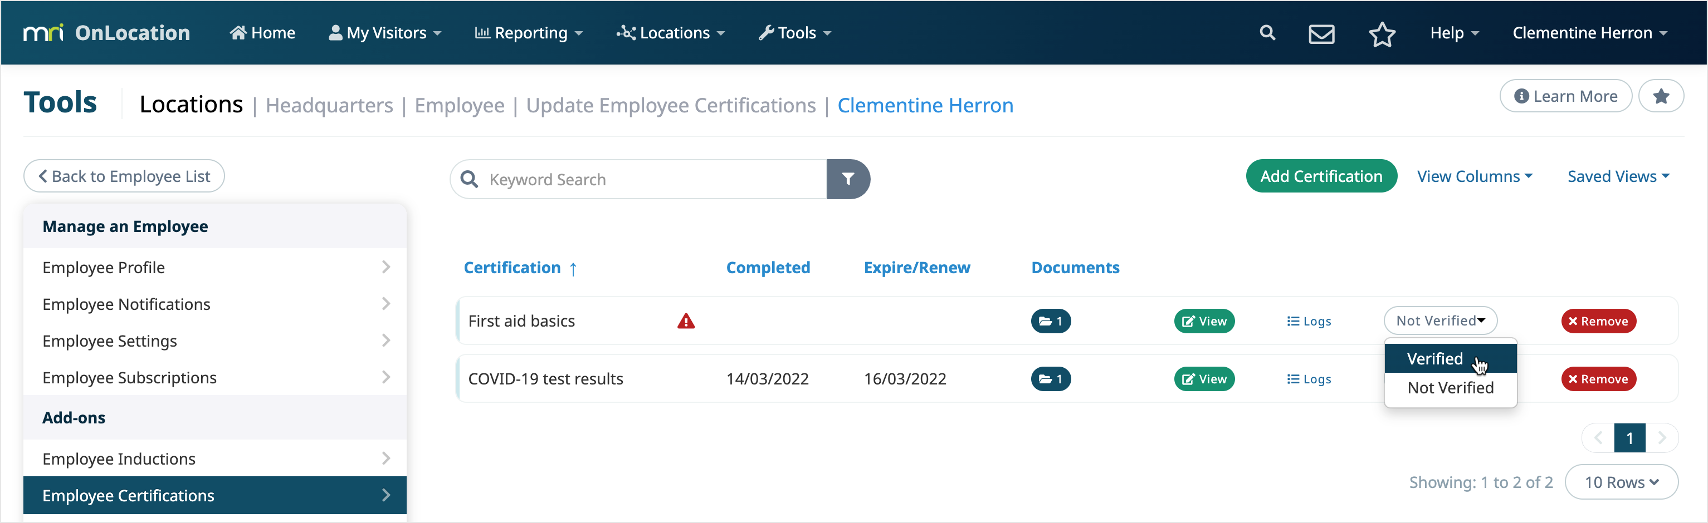
Task: Expand Employee Notifications in the sidebar
Action: tap(215, 304)
